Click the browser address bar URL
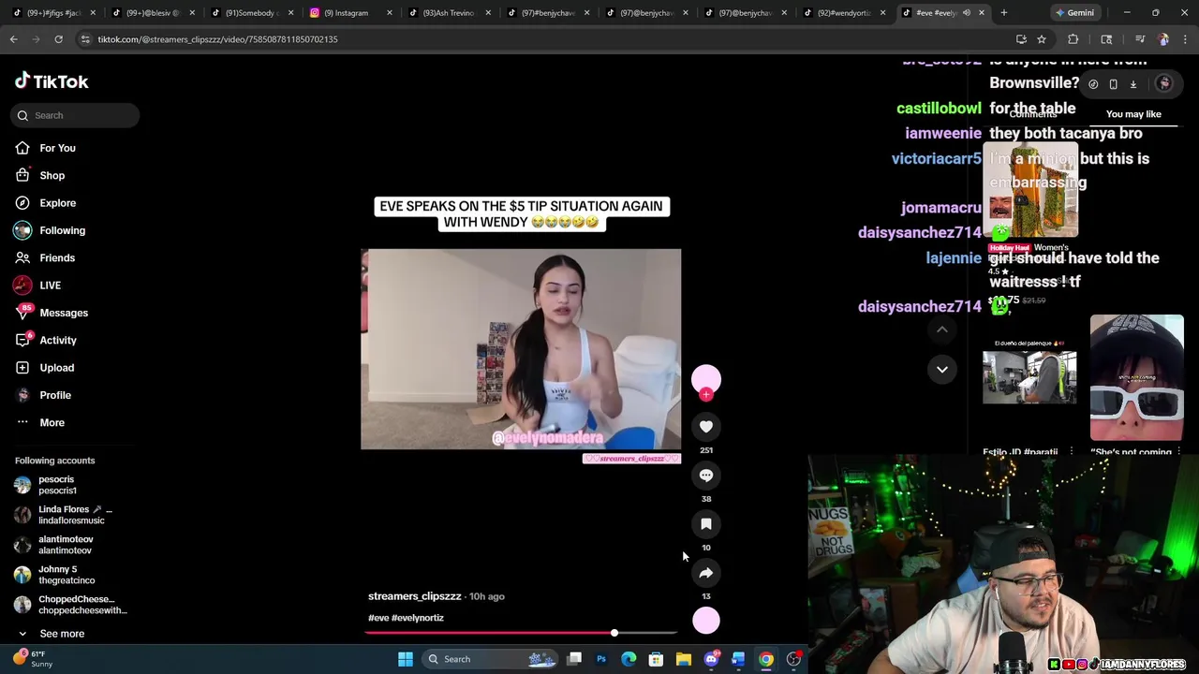 (217, 39)
